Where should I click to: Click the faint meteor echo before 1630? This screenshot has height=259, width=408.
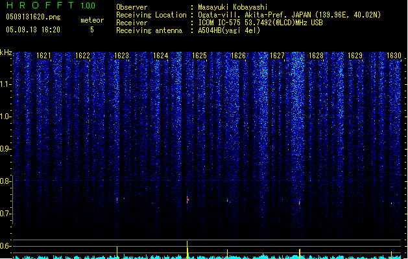[x=391, y=203]
